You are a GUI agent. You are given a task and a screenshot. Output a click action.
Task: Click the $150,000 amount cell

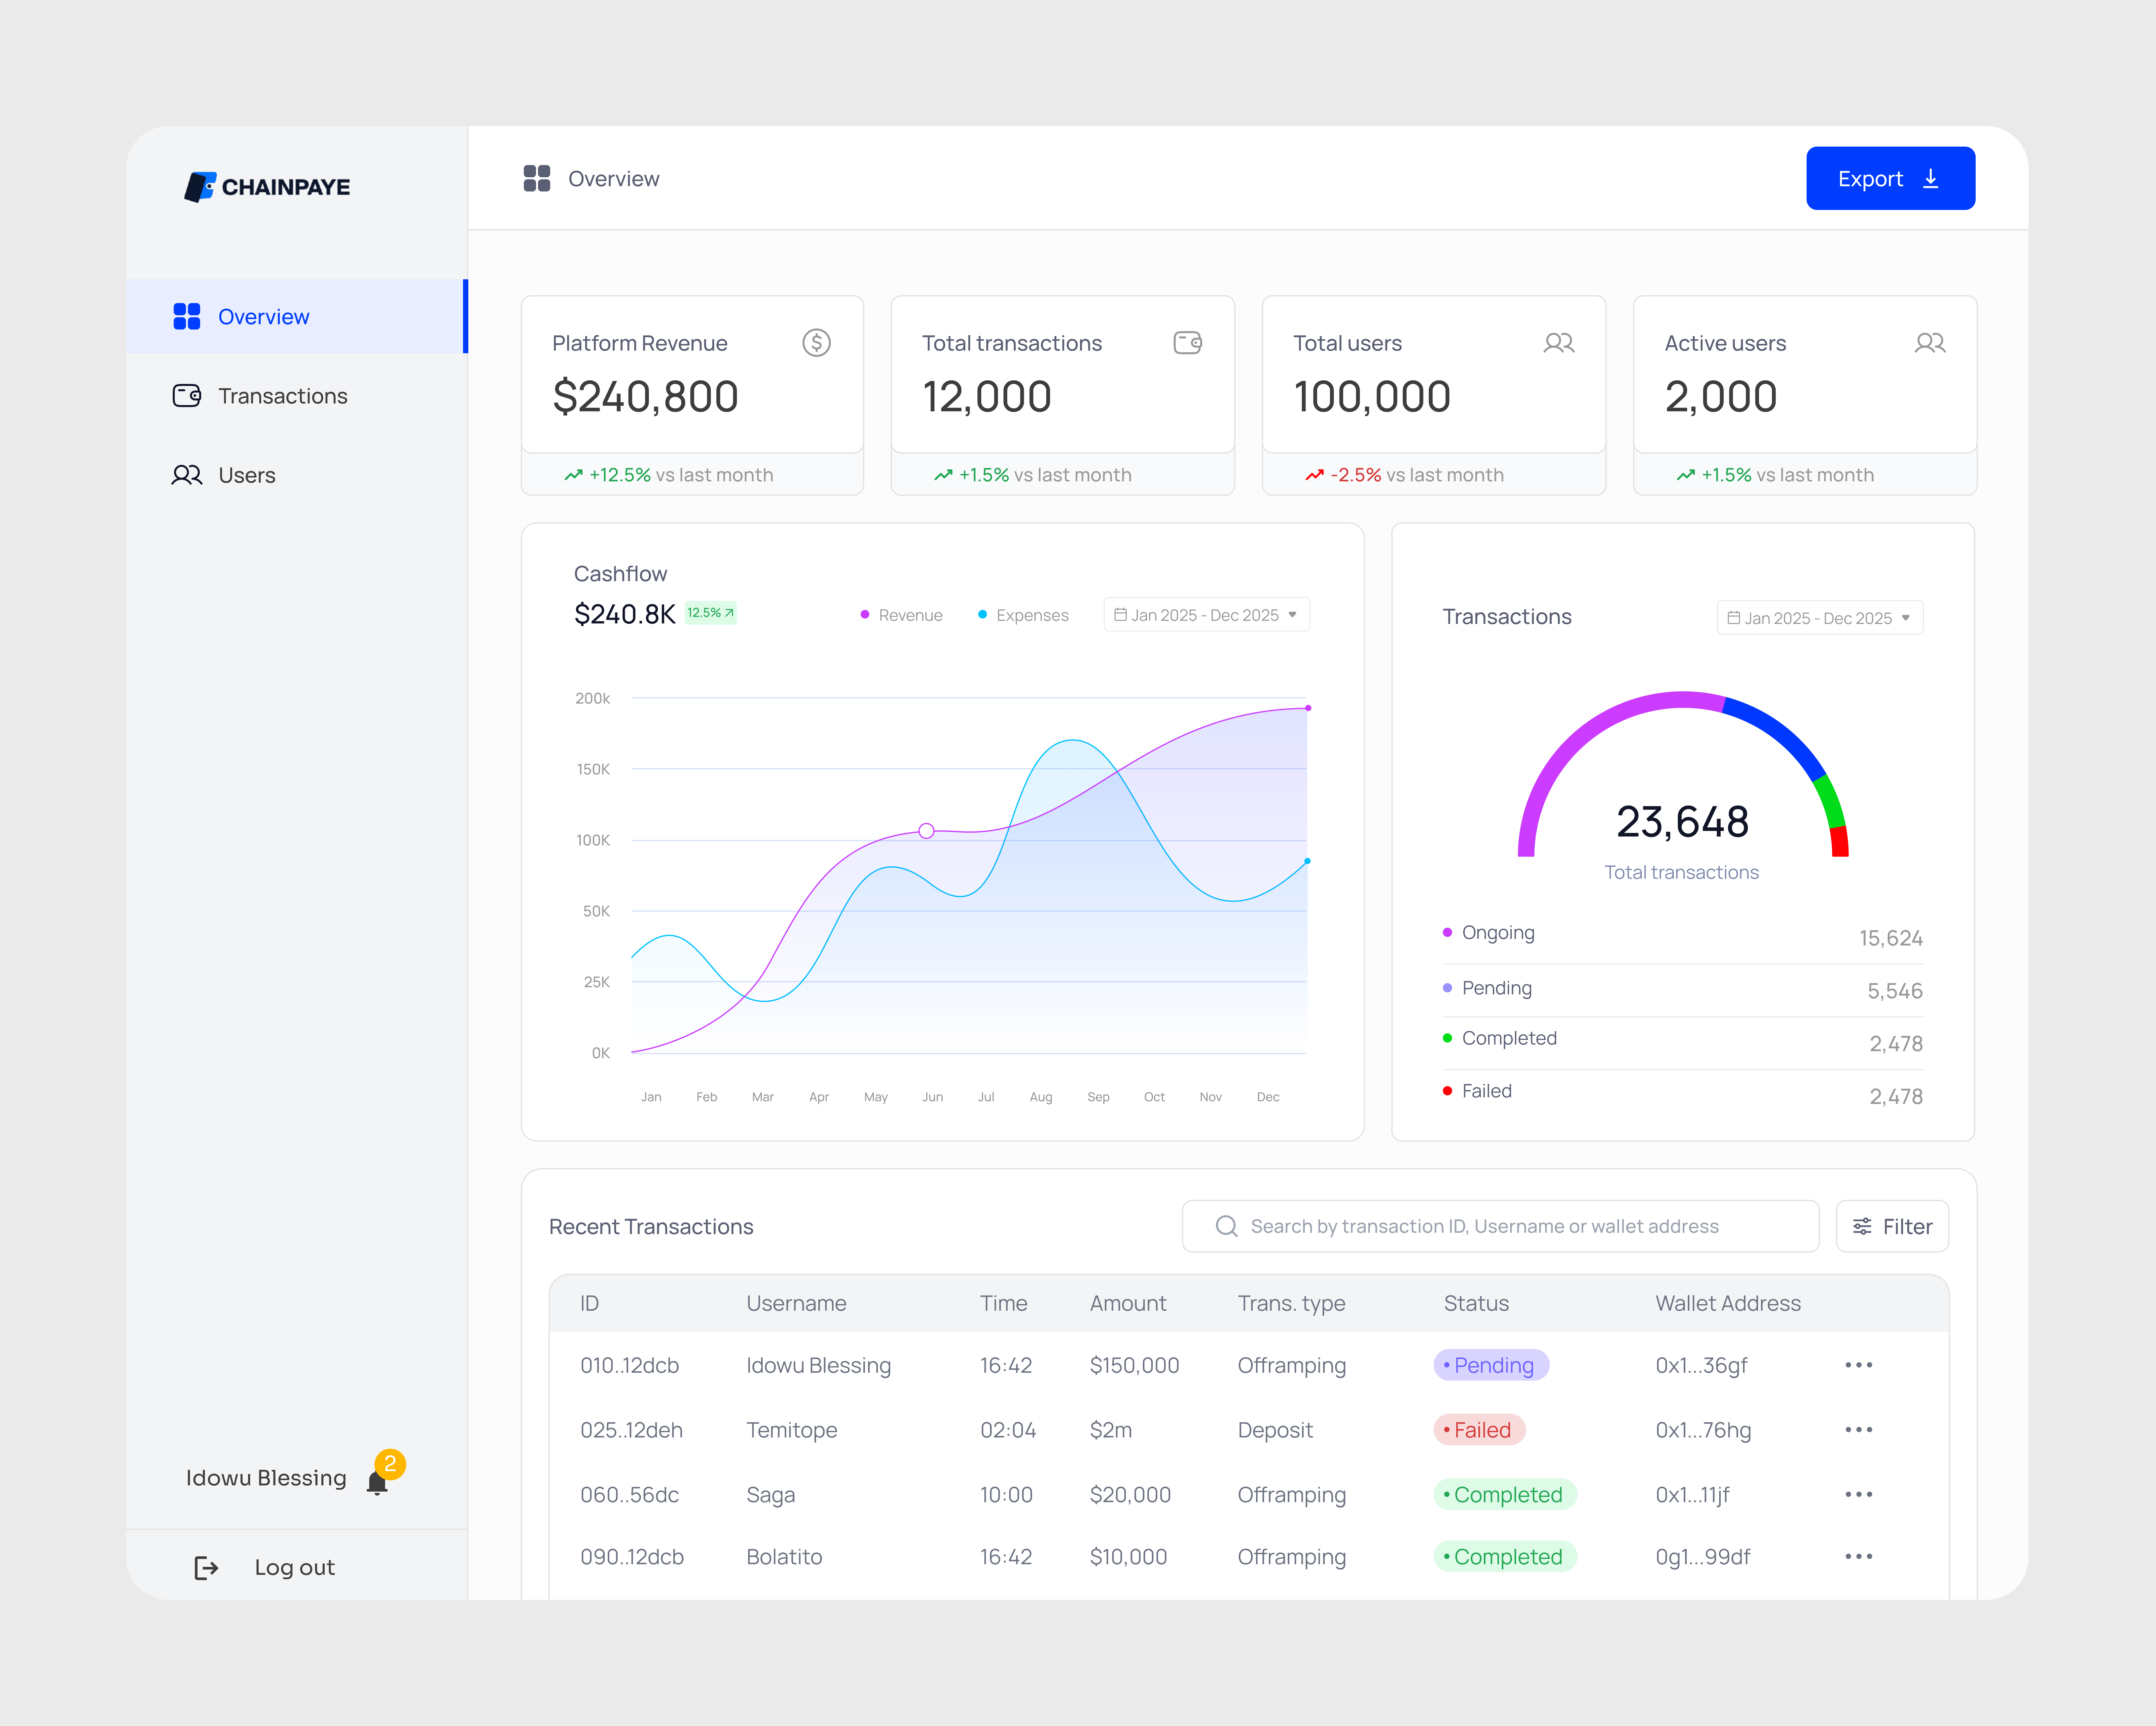(x=1135, y=1365)
